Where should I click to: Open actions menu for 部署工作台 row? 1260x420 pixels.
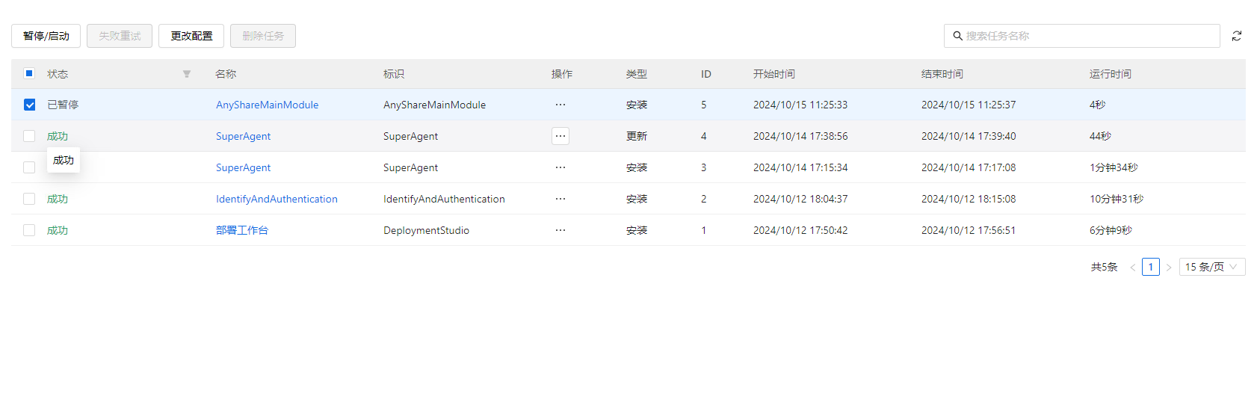pyautogui.click(x=560, y=230)
